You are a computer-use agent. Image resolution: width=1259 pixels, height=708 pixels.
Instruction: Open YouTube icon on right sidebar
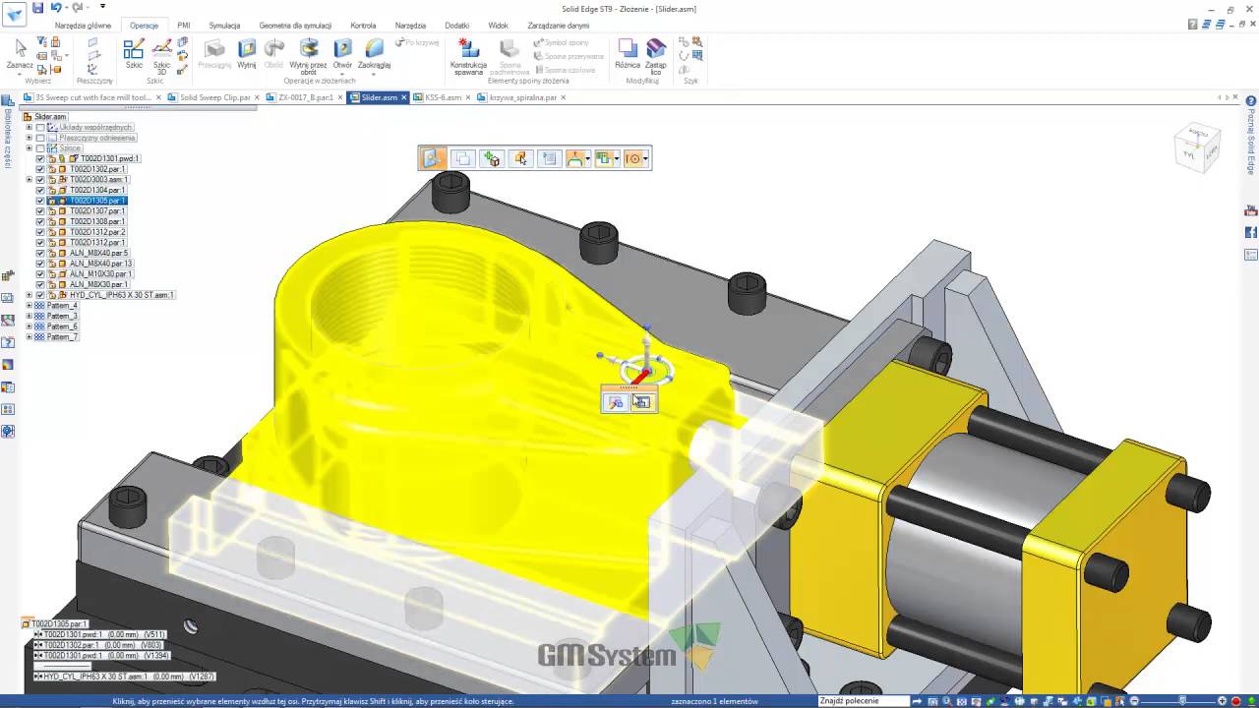[x=1251, y=210]
